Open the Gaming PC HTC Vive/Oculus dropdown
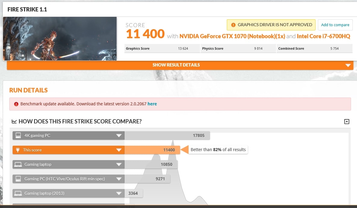Viewport: 357px width, 208px height. pyautogui.click(x=119, y=179)
